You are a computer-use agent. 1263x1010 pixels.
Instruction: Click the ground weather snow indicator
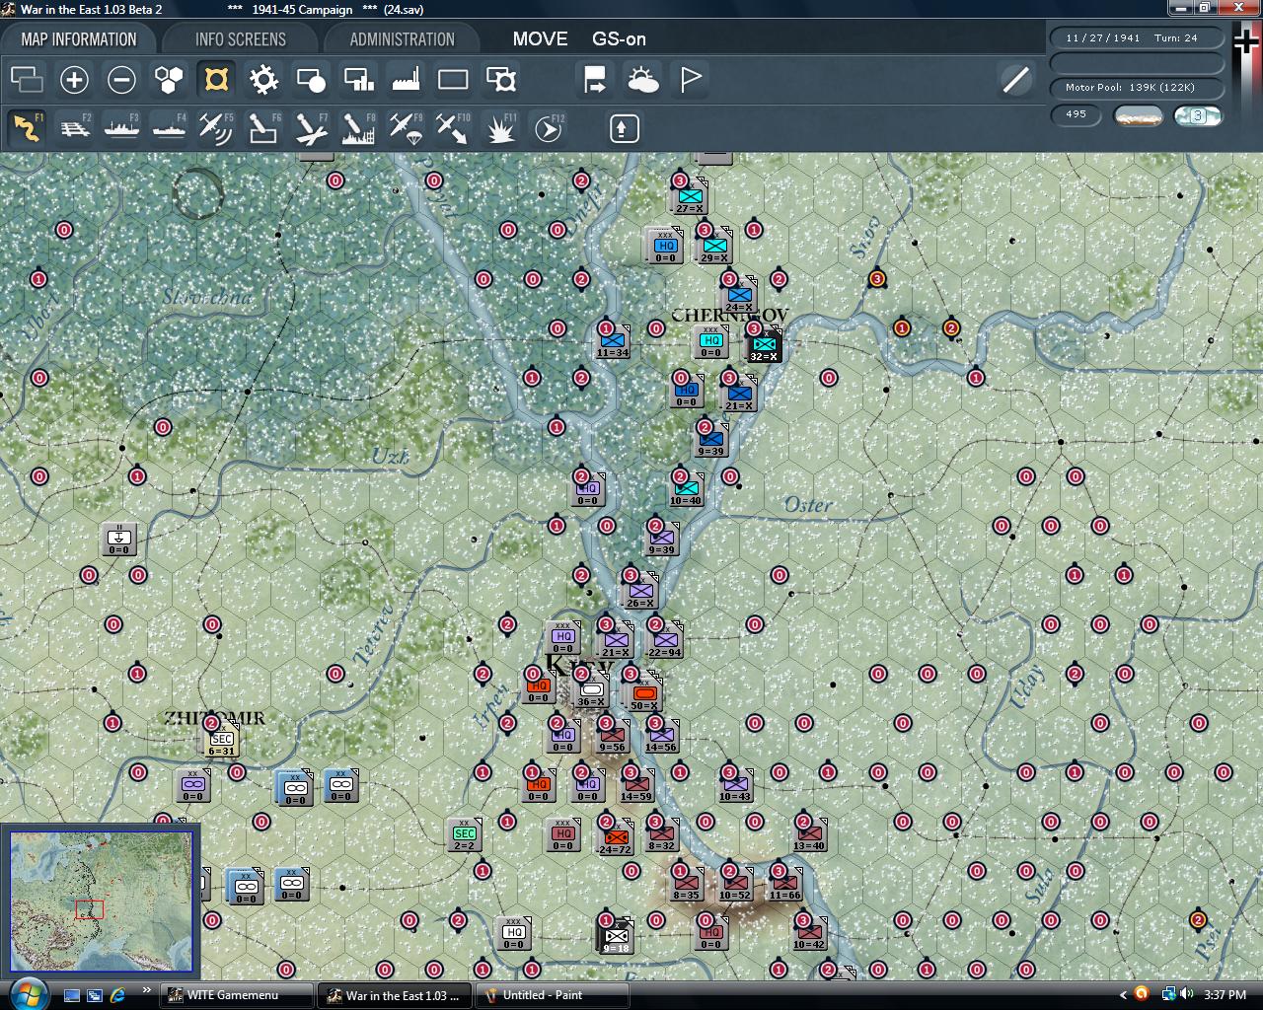pyautogui.click(x=1139, y=115)
